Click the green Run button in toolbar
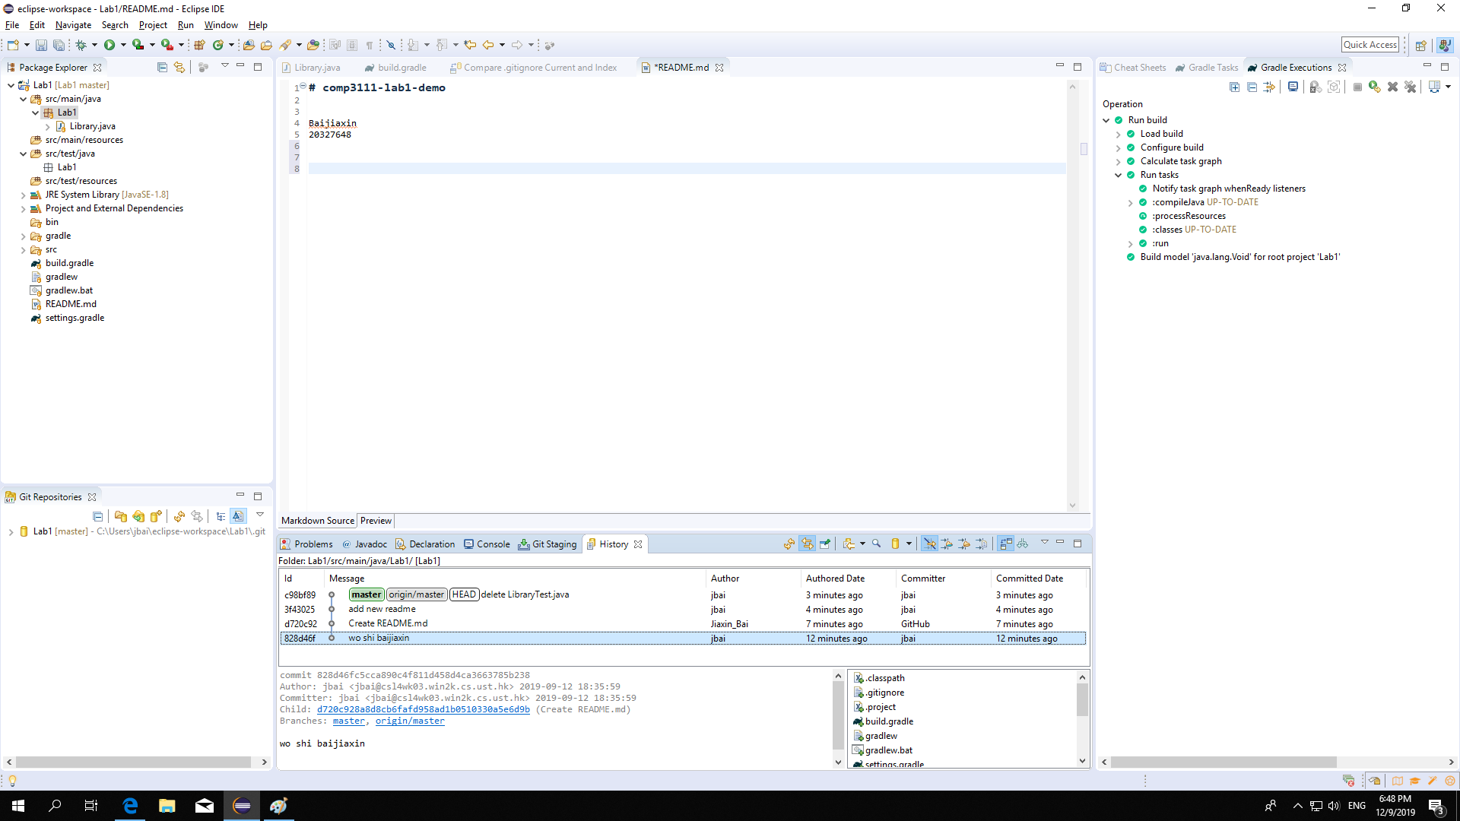The height and width of the screenshot is (821, 1460). [109, 46]
